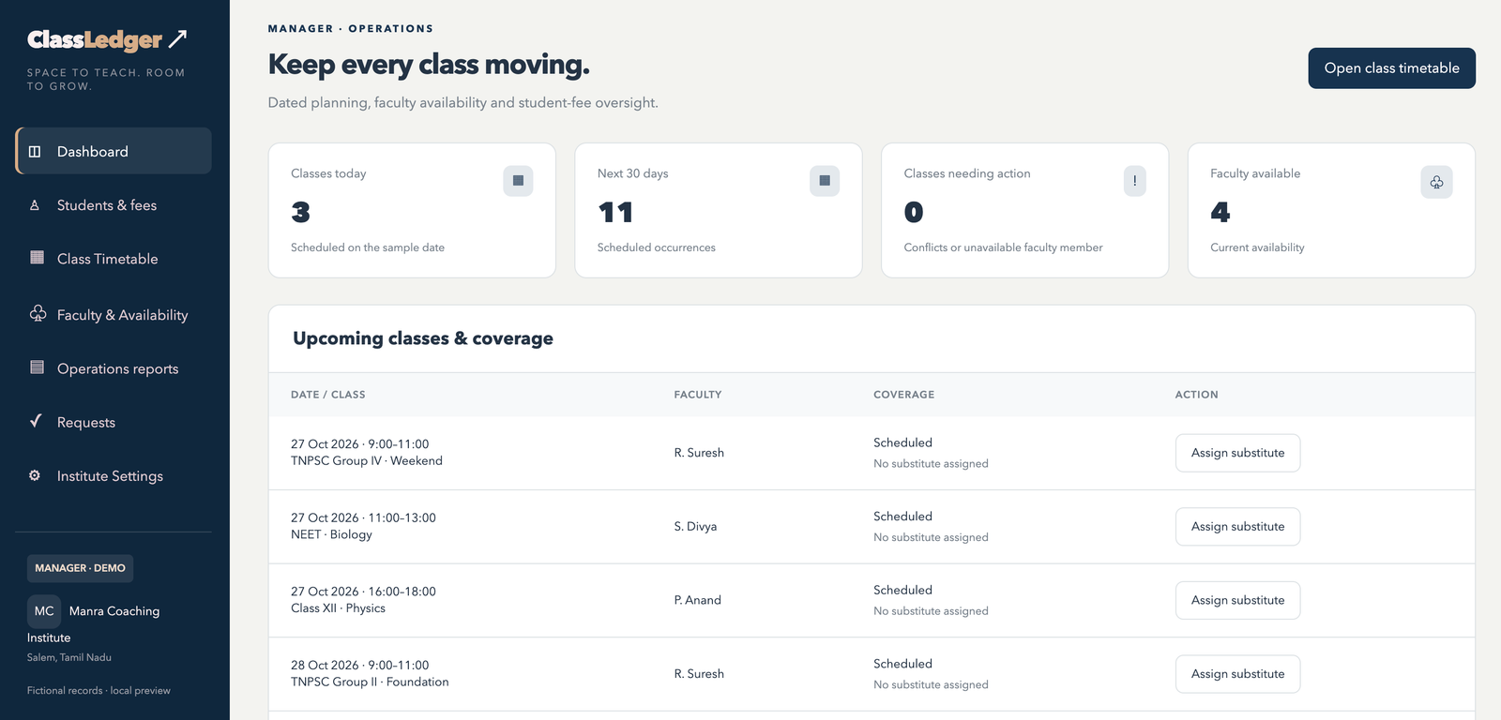Image resolution: width=1501 pixels, height=720 pixels.
Task: Click the Upcoming classes & coverage heading
Action: [x=423, y=338]
